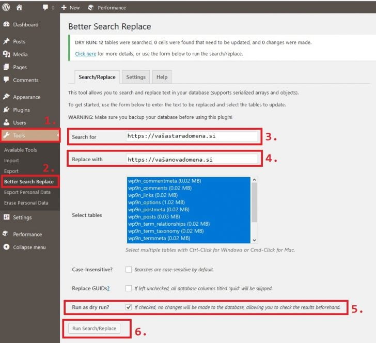
Task: Click into the Replace with field
Action: tap(192, 159)
